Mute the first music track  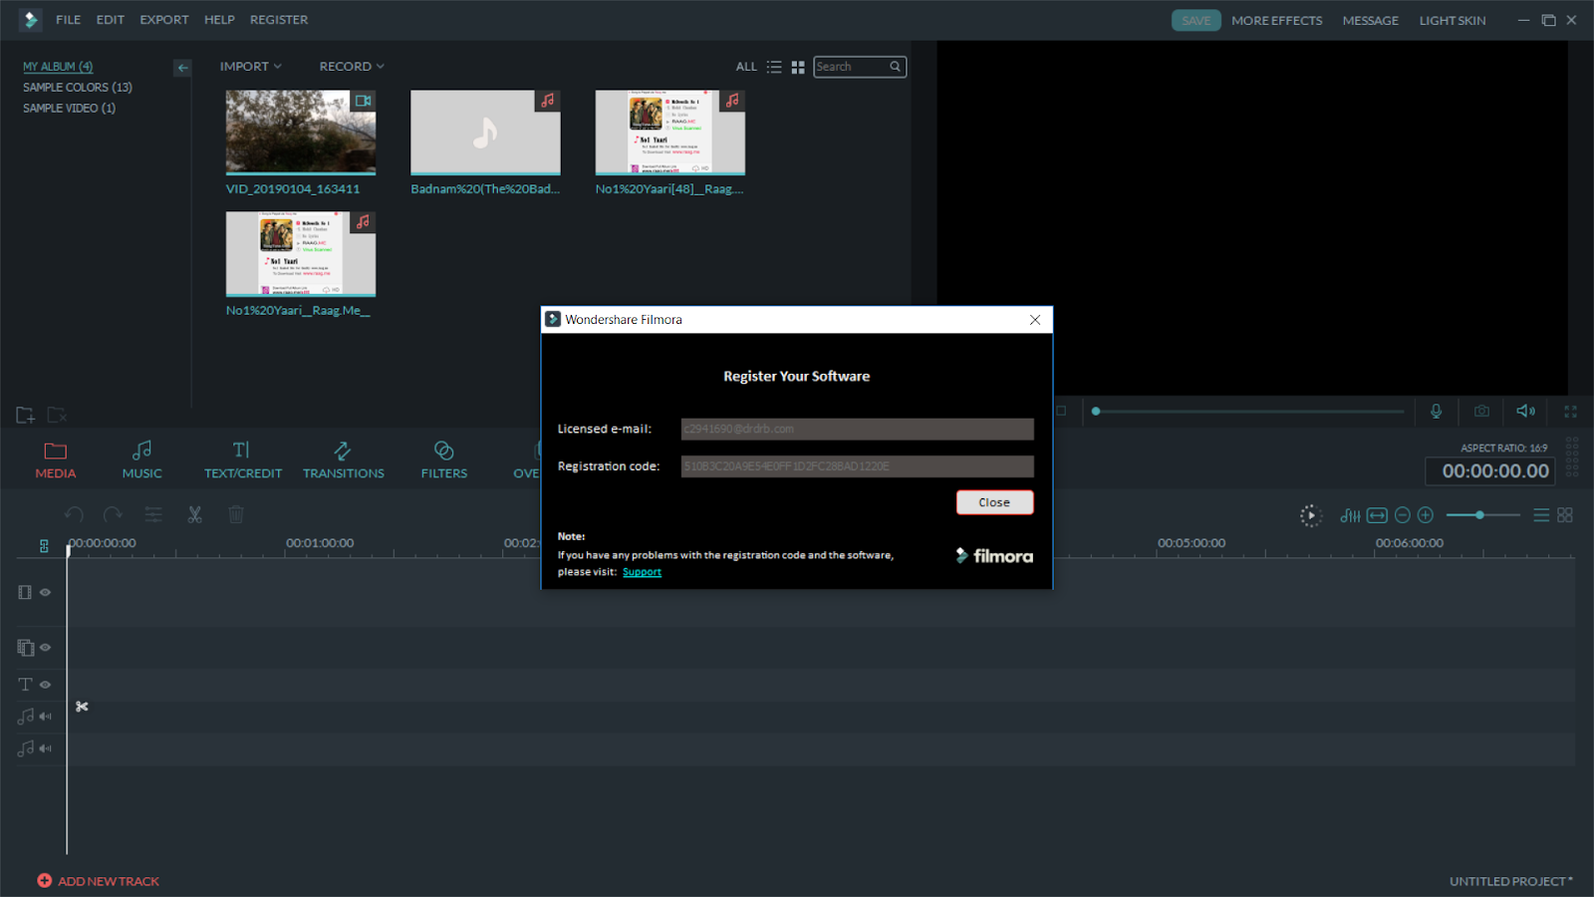pos(46,717)
